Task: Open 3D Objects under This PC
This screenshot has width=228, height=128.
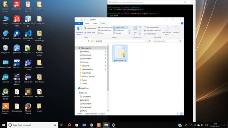Action: point(87,97)
